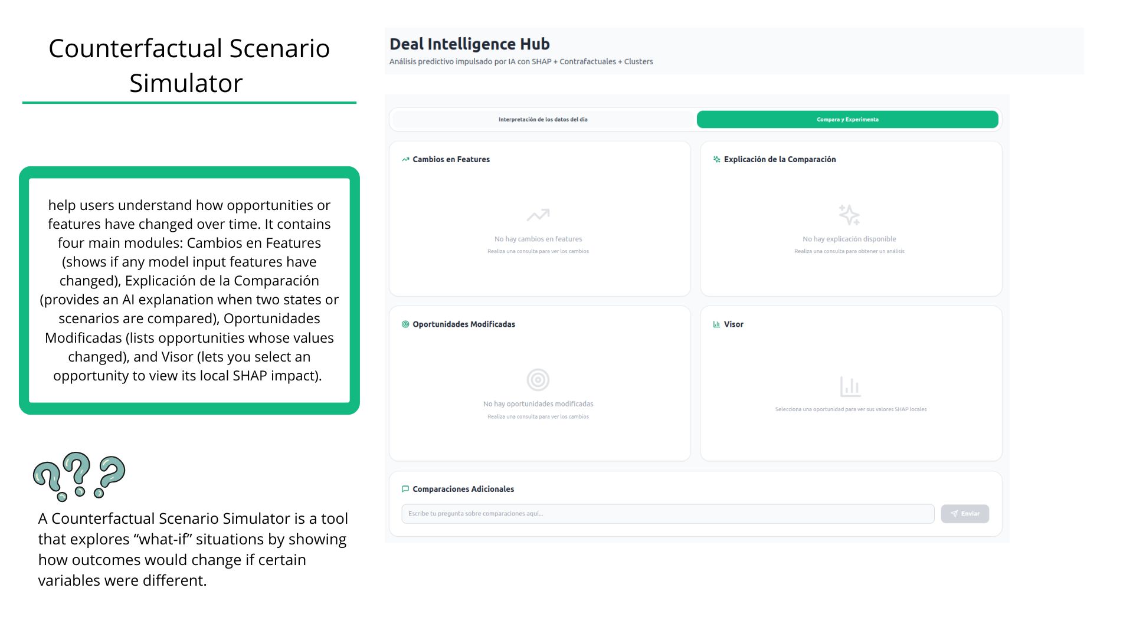Click the target icon beside Oportunidades Modificadas

(x=405, y=324)
